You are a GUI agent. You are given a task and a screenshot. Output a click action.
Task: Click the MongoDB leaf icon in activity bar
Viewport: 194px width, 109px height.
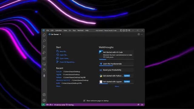[x=44, y=76]
